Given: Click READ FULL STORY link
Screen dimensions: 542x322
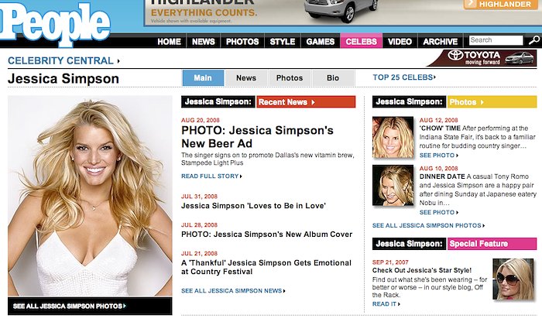Looking at the screenshot, I should pyautogui.click(x=211, y=176).
